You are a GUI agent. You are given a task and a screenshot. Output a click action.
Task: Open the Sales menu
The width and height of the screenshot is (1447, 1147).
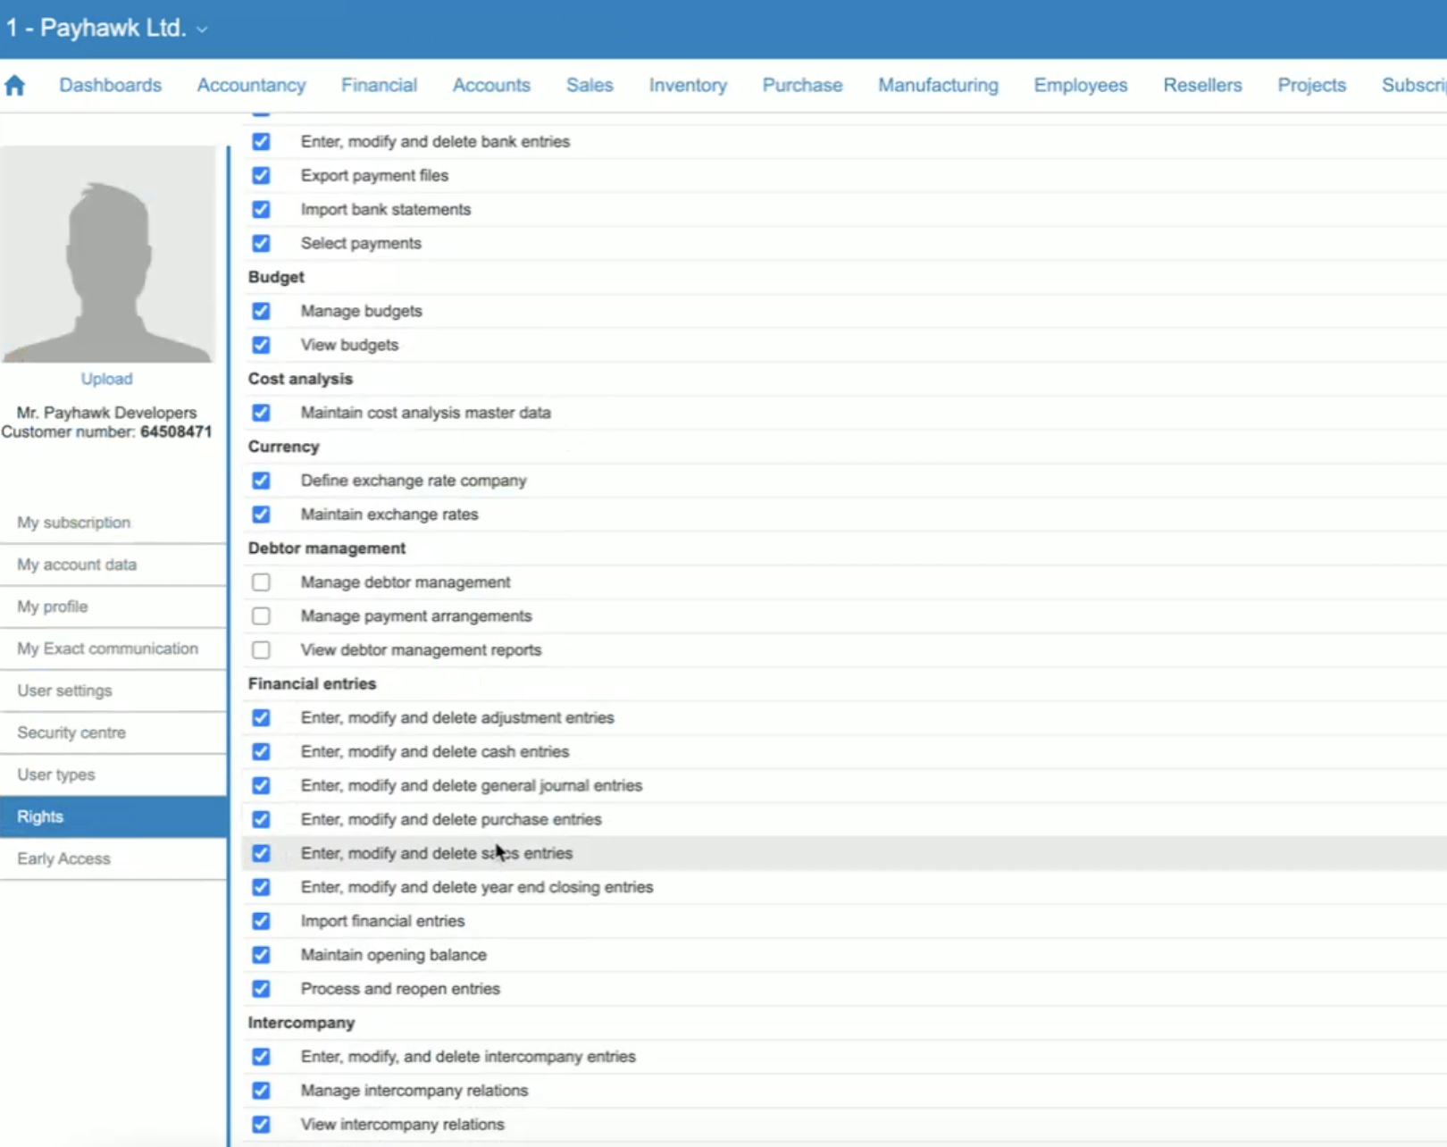point(589,85)
